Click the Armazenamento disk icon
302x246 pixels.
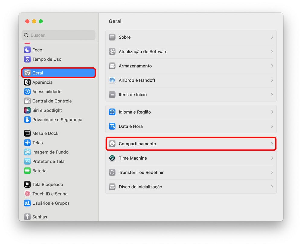pyautogui.click(x=112, y=66)
